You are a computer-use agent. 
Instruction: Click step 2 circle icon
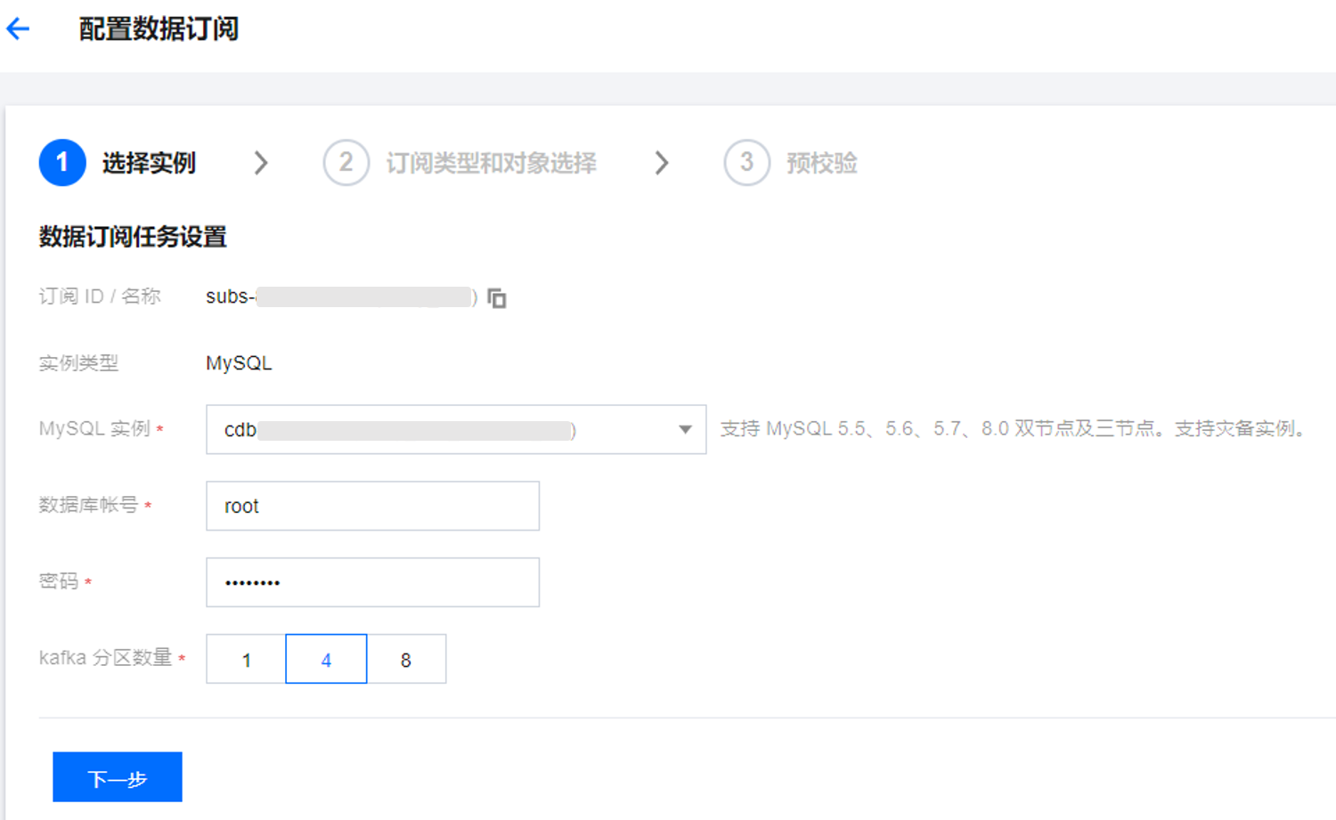tap(346, 162)
